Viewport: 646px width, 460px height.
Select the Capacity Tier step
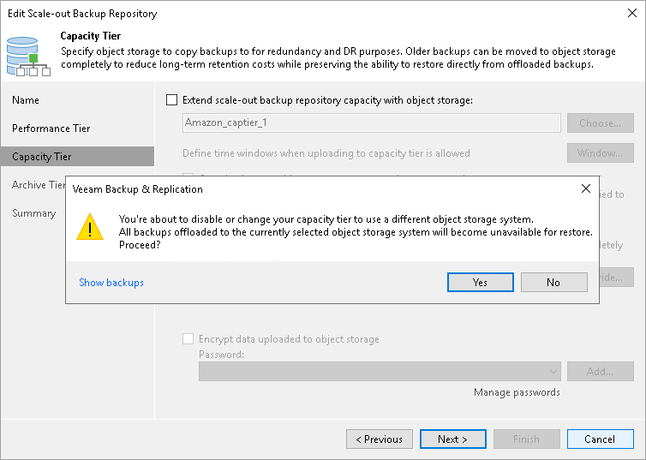42,157
